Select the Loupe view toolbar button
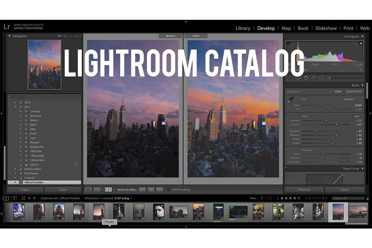 [x=88, y=190]
